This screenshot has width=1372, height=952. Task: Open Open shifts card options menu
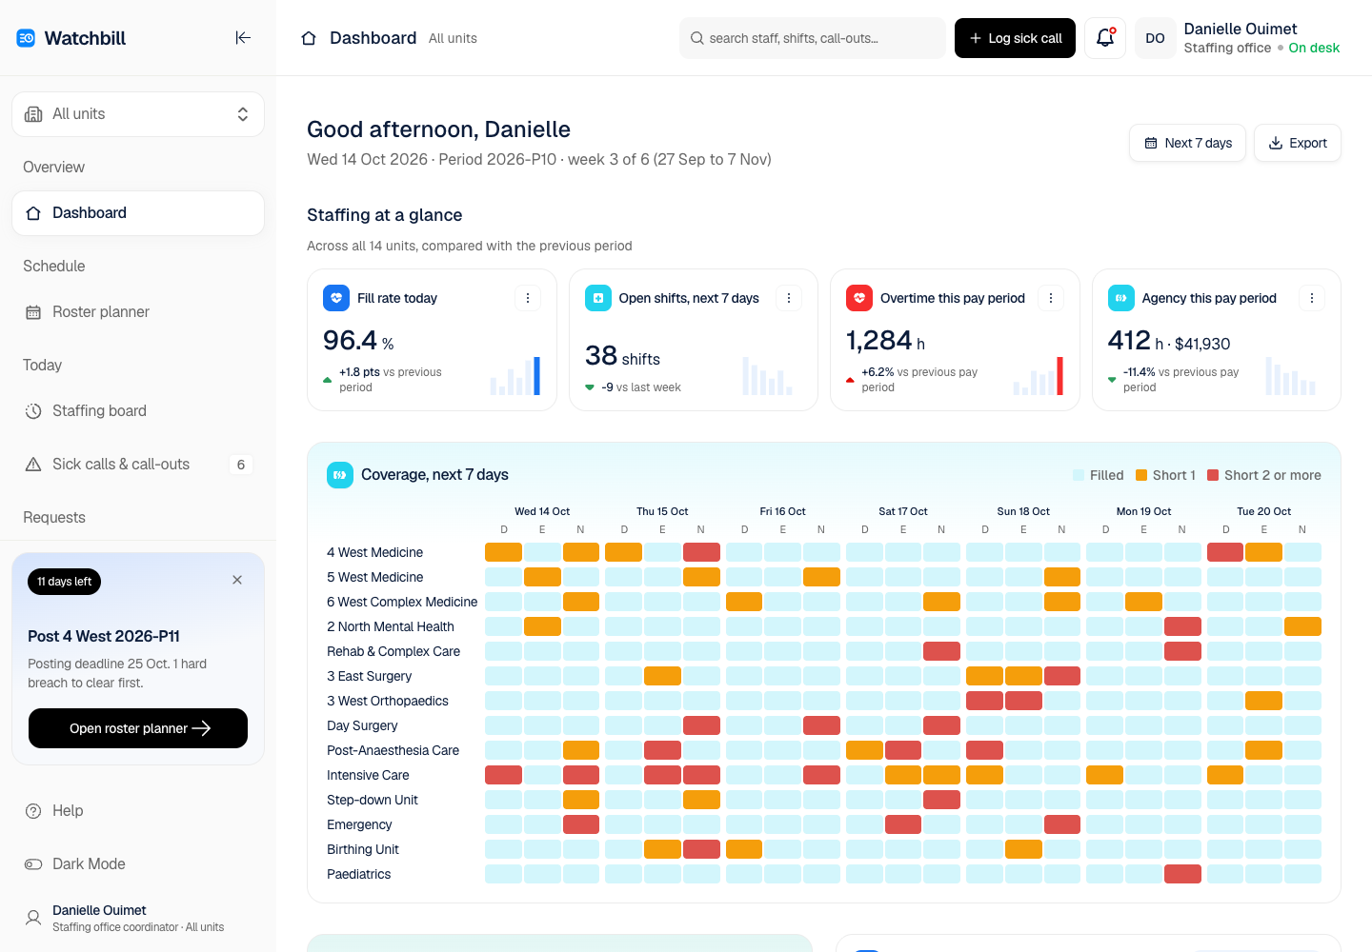[789, 298]
